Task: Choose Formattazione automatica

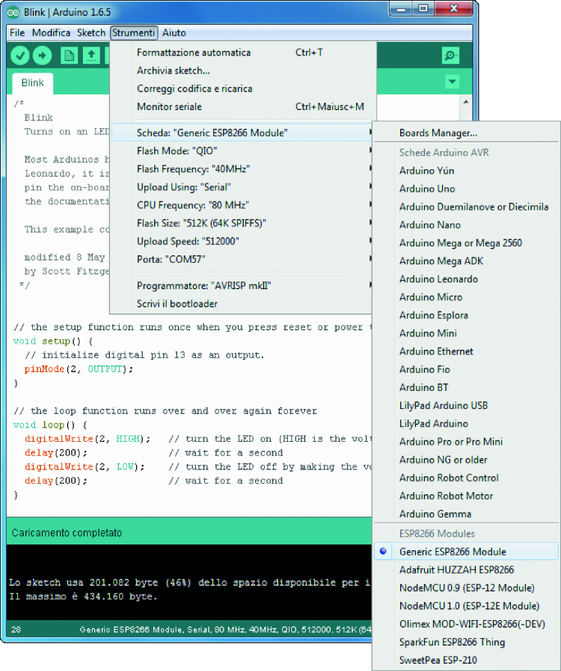Action: (242, 52)
